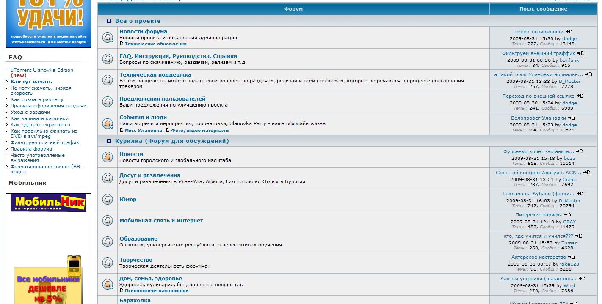The width and height of the screenshot is (602, 304).
Task: Click the orange status icon beside Новости in Курилка
Action: [x=108, y=157]
